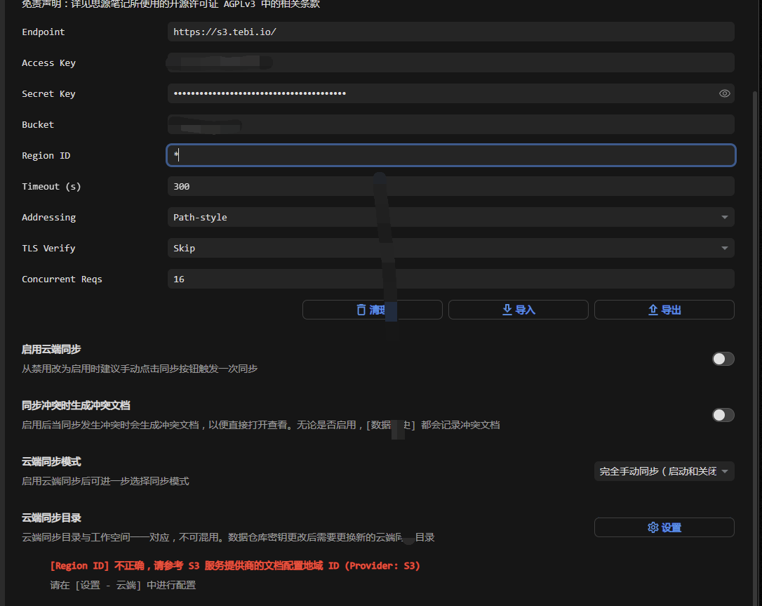Click the 导出 export button
The width and height of the screenshot is (762, 606).
click(664, 310)
